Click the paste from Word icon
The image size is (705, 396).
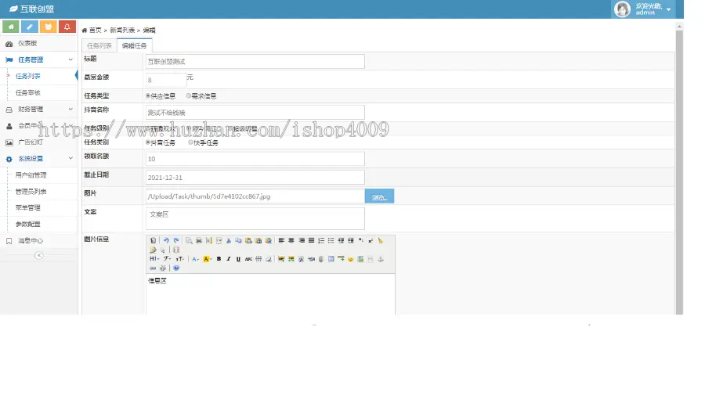[x=269, y=241]
